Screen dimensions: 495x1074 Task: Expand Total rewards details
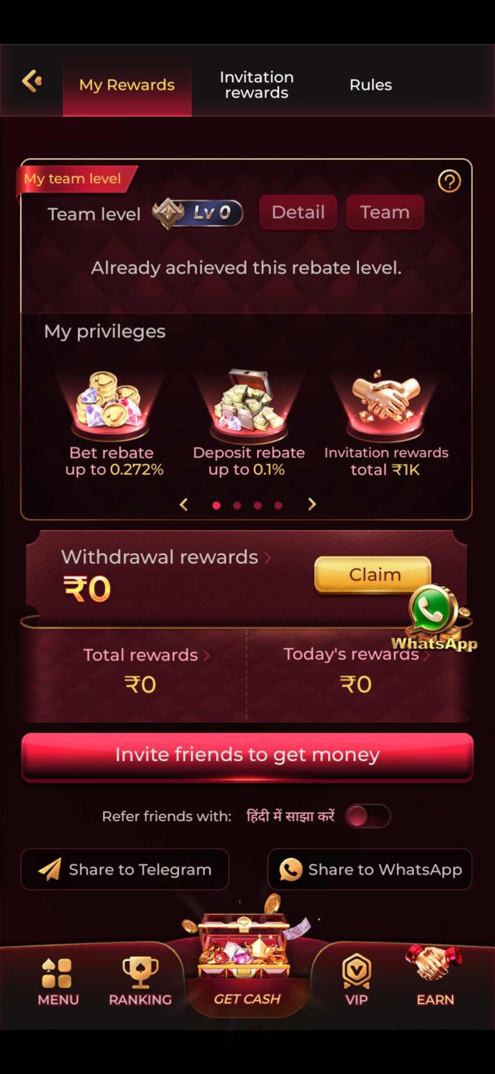(147, 655)
